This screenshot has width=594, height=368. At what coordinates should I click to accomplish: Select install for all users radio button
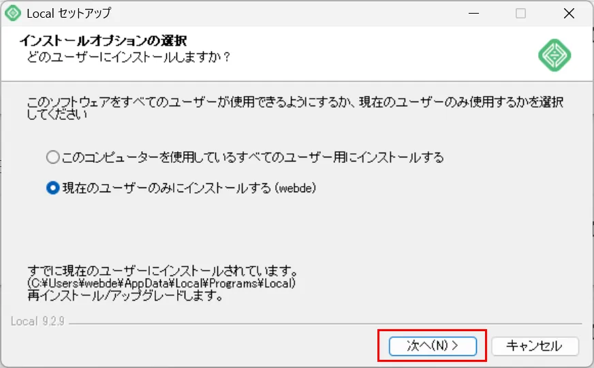click(53, 157)
